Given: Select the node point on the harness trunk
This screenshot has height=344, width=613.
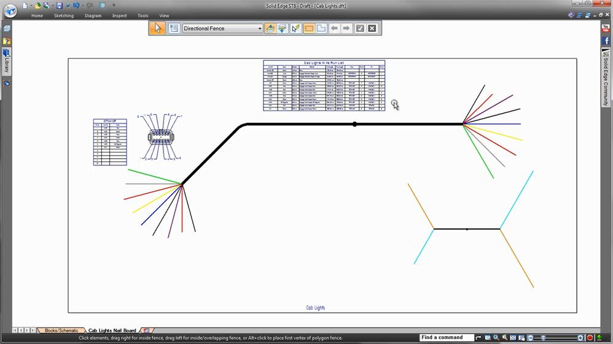Looking at the screenshot, I should (354, 124).
